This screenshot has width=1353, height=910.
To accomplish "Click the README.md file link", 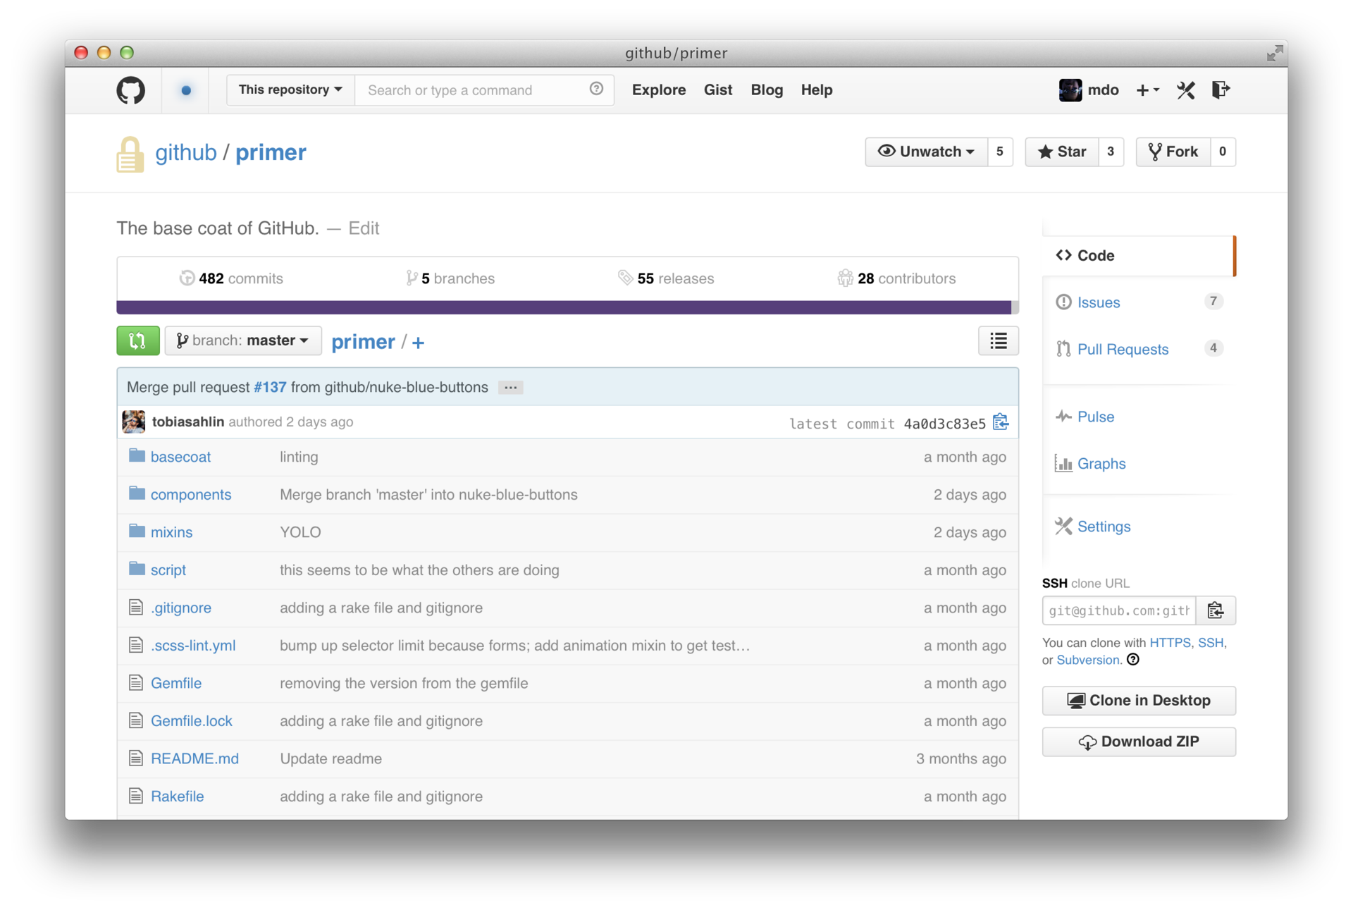I will pos(194,758).
